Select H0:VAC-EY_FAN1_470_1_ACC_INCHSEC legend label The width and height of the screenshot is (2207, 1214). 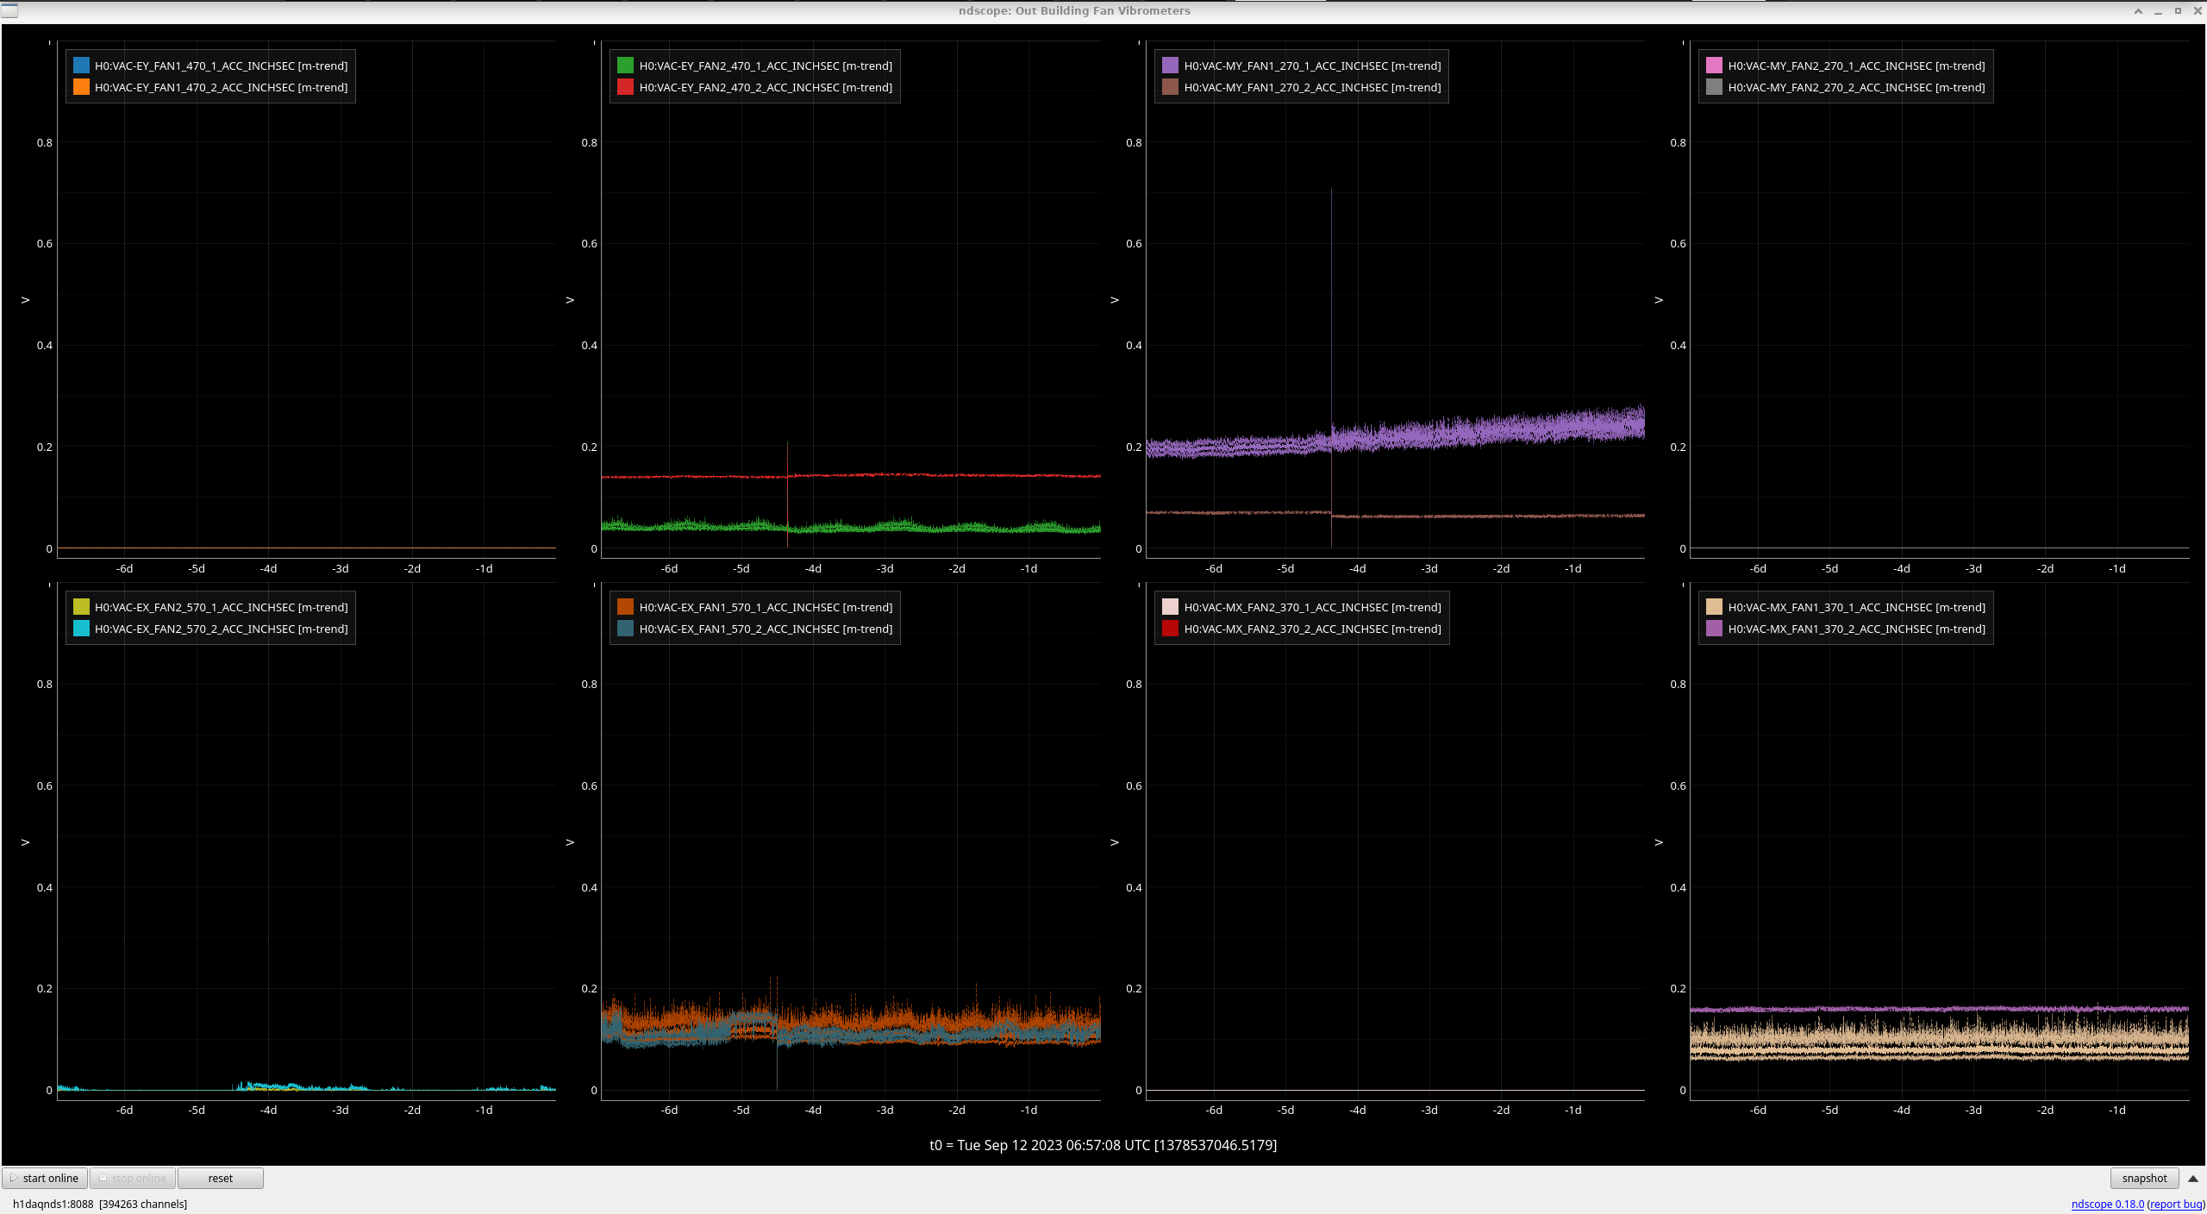coord(222,66)
